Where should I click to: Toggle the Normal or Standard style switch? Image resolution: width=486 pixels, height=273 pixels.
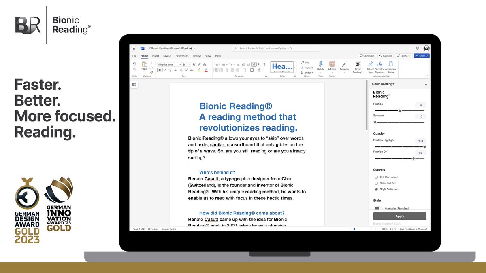tap(378, 208)
